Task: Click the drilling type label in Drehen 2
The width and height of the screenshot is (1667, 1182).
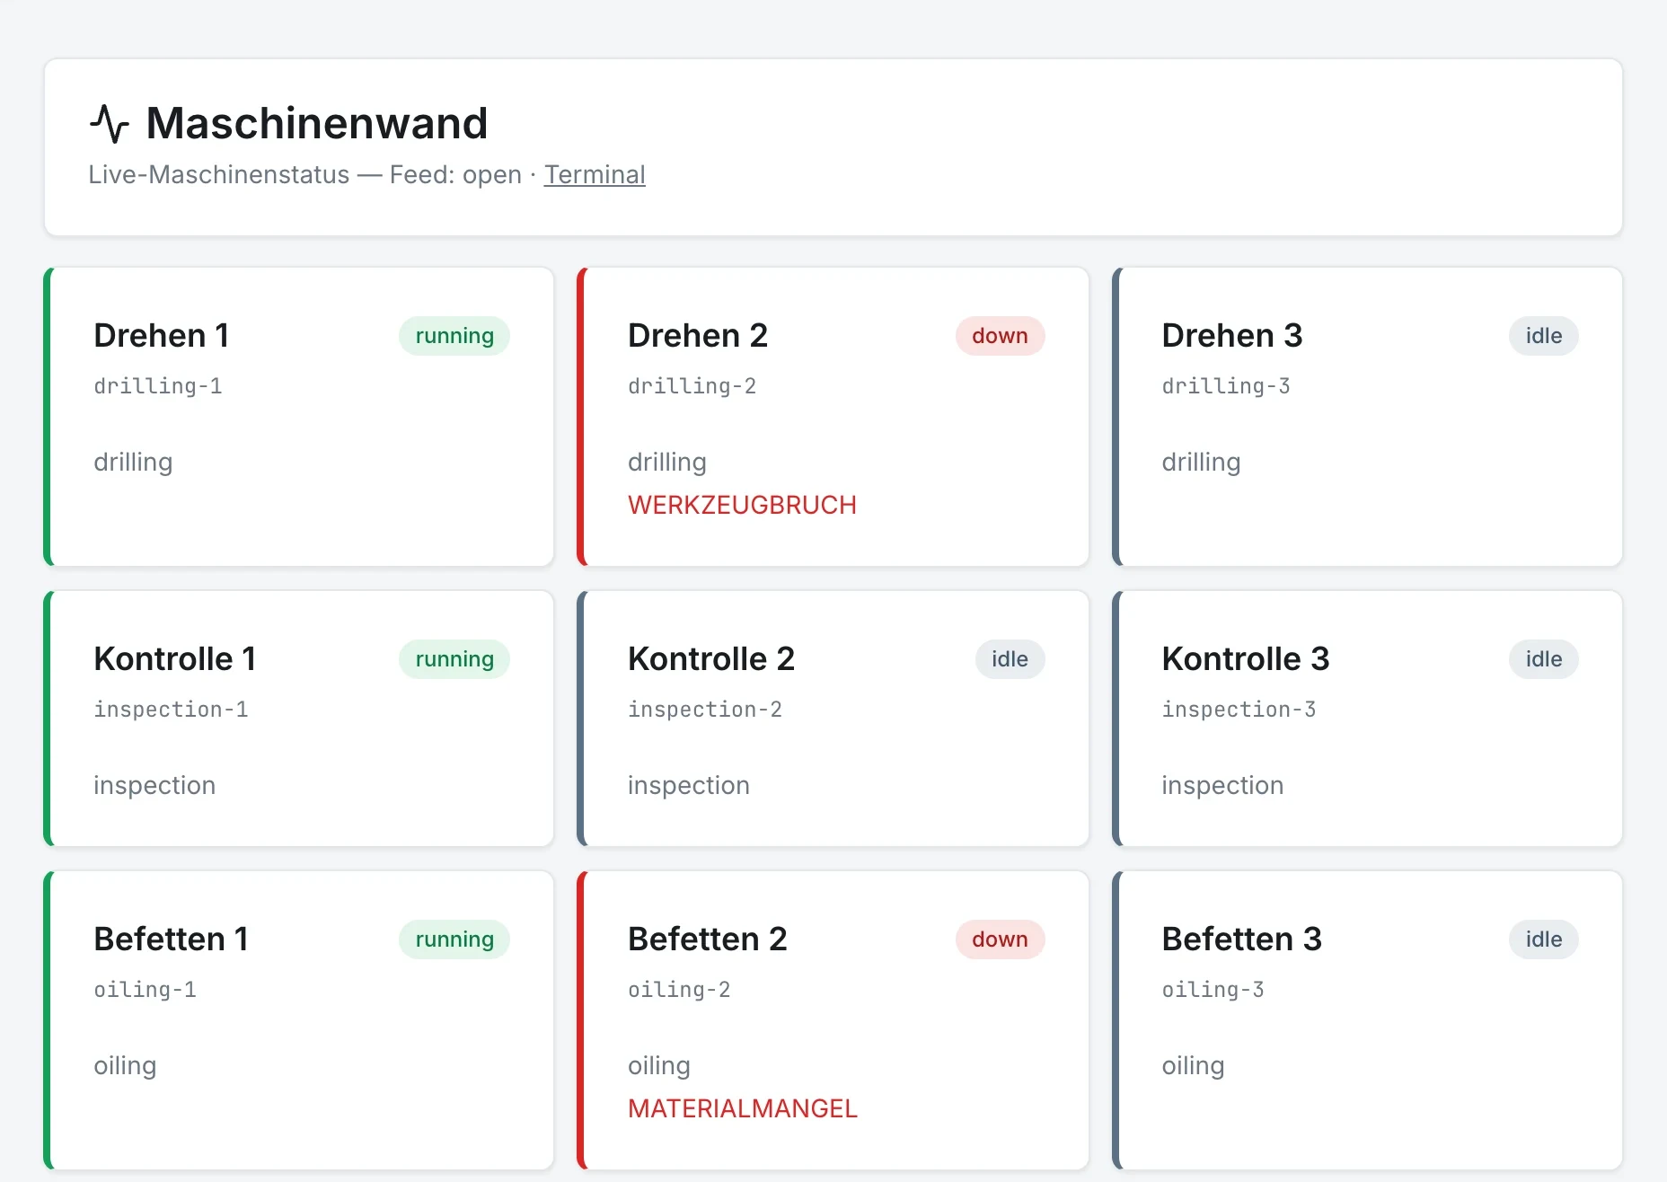Action: [667, 463]
